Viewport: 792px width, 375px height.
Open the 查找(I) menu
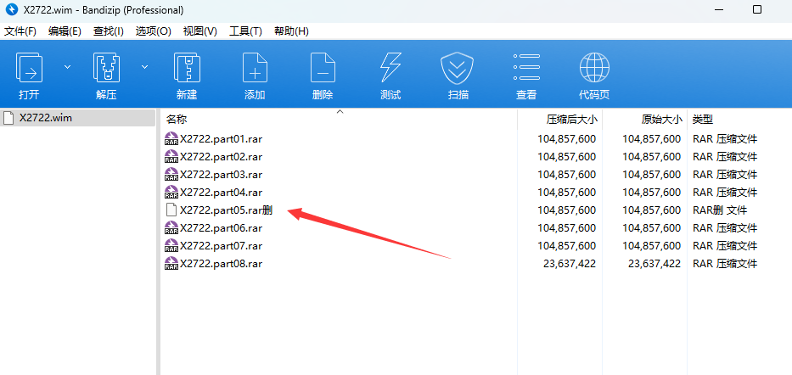point(108,31)
